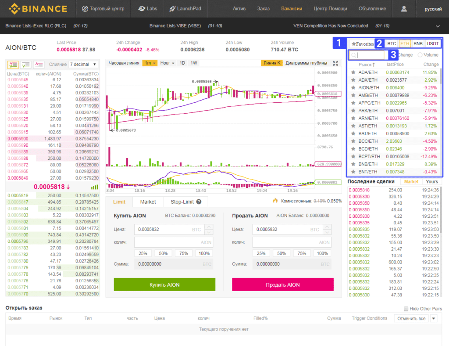Switch chart to Диаграммы глубины

pos(306,63)
